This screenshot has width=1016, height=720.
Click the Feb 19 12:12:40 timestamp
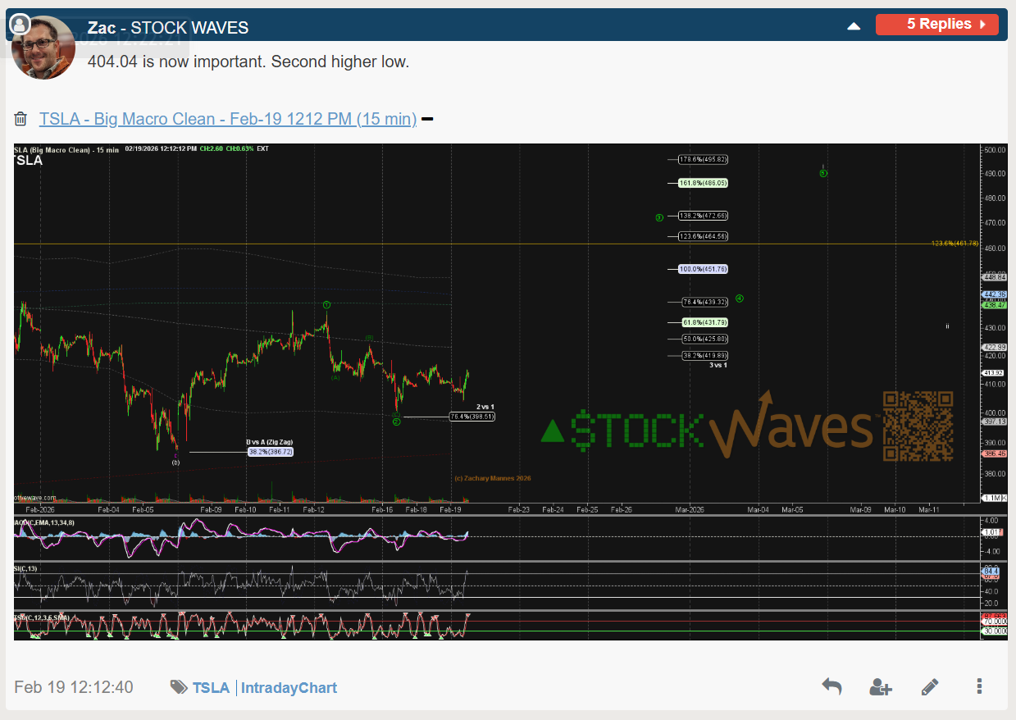tap(74, 687)
